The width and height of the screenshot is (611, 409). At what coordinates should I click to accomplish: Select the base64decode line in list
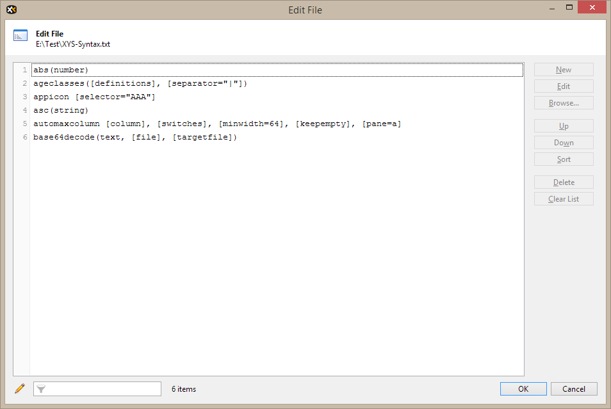coord(134,137)
